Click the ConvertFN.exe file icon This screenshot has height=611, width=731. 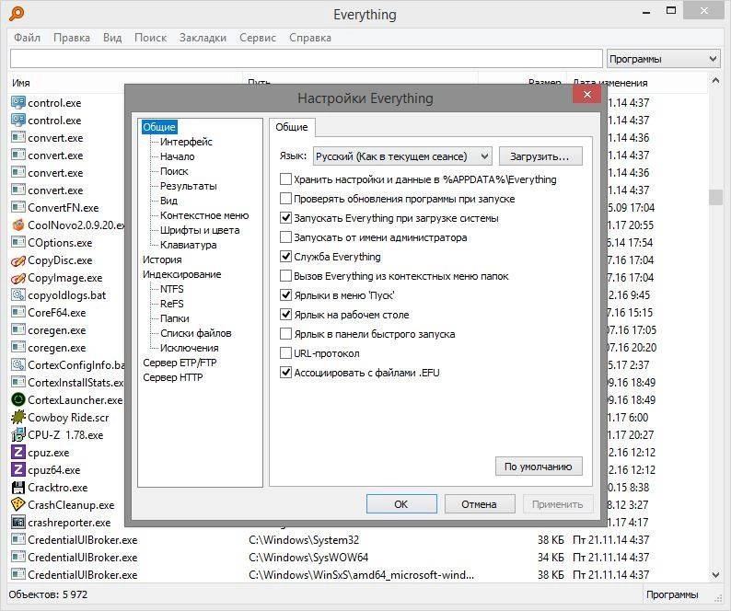[x=18, y=207]
